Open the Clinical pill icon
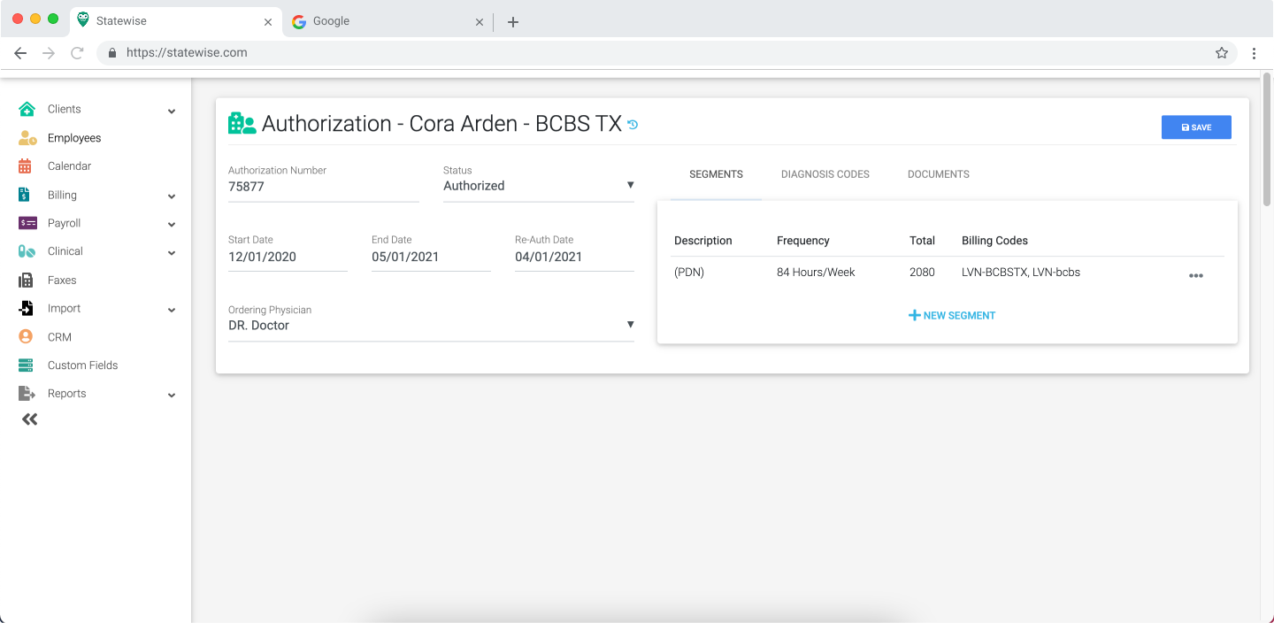The width and height of the screenshot is (1274, 623). pyautogui.click(x=27, y=251)
